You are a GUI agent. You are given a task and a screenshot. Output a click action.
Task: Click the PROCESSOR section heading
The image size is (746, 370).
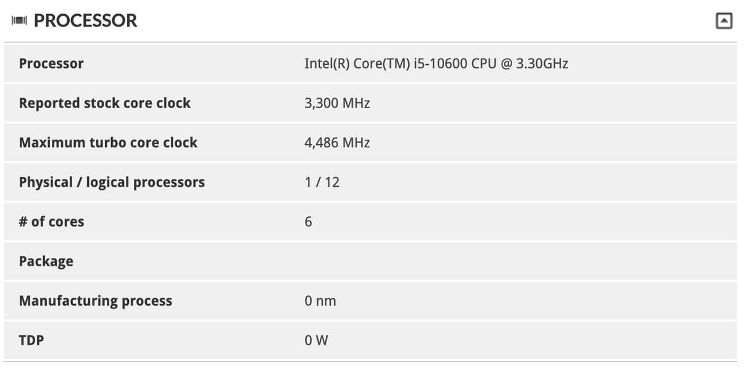(x=85, y=21)
